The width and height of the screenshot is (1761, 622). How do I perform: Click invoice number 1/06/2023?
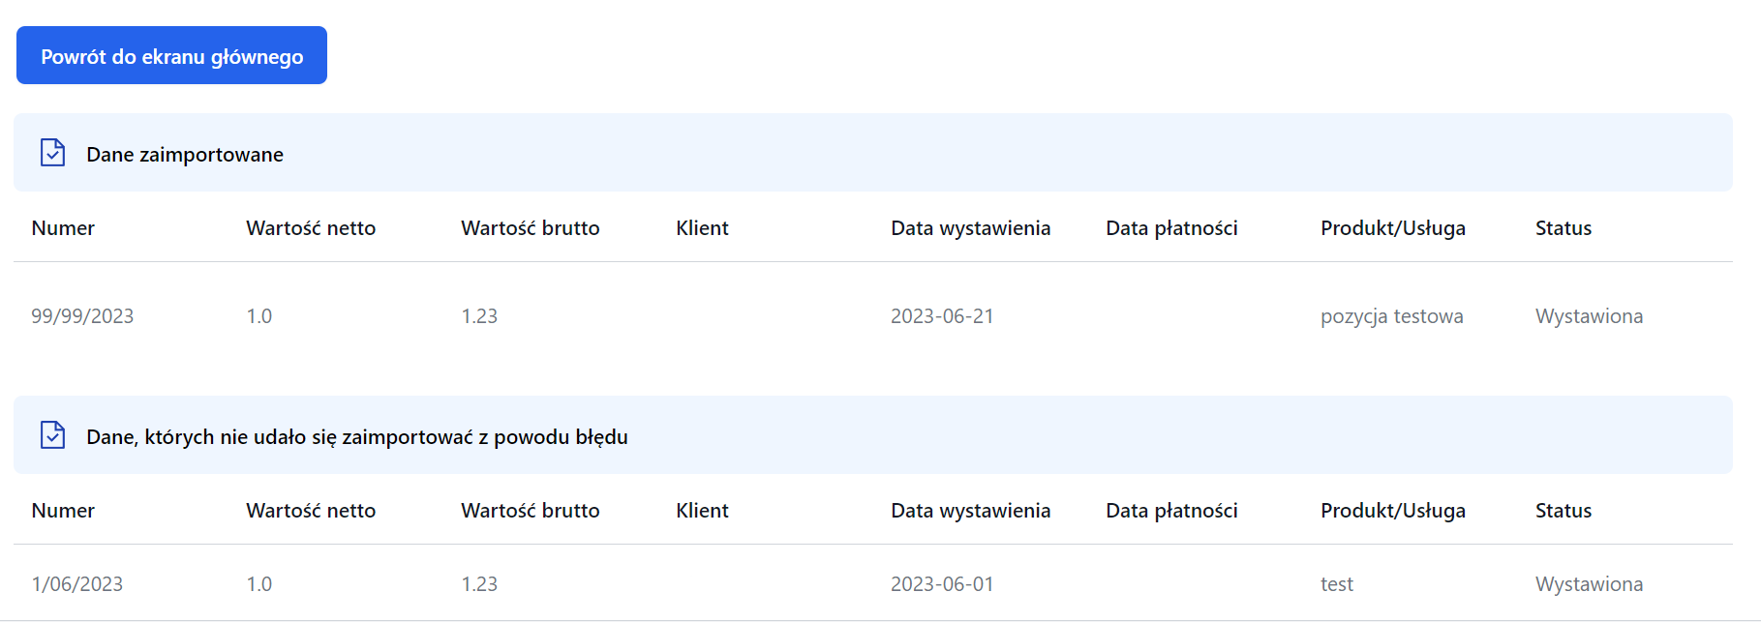pyautogui.click(x=77, y=584)
